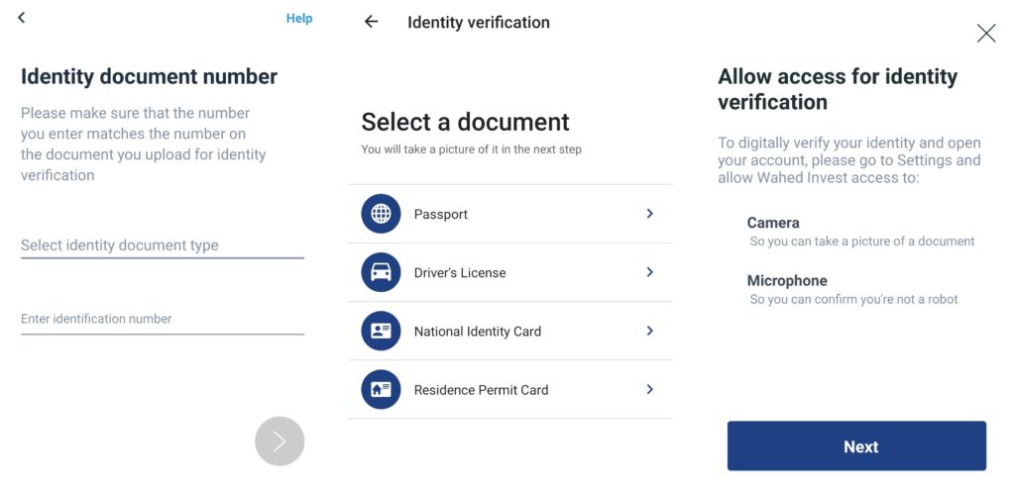
Task: Select the Driver's License label
Action: coord(460,273)
